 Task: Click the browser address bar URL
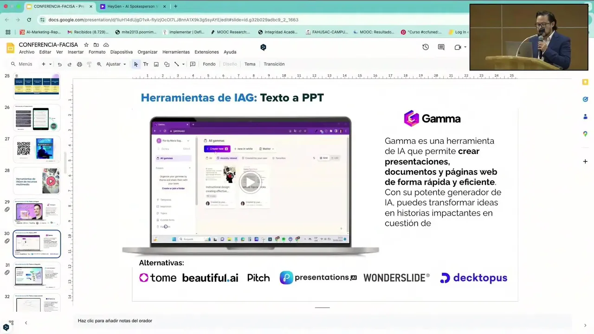pyautogui.click(x=173, y=20)
